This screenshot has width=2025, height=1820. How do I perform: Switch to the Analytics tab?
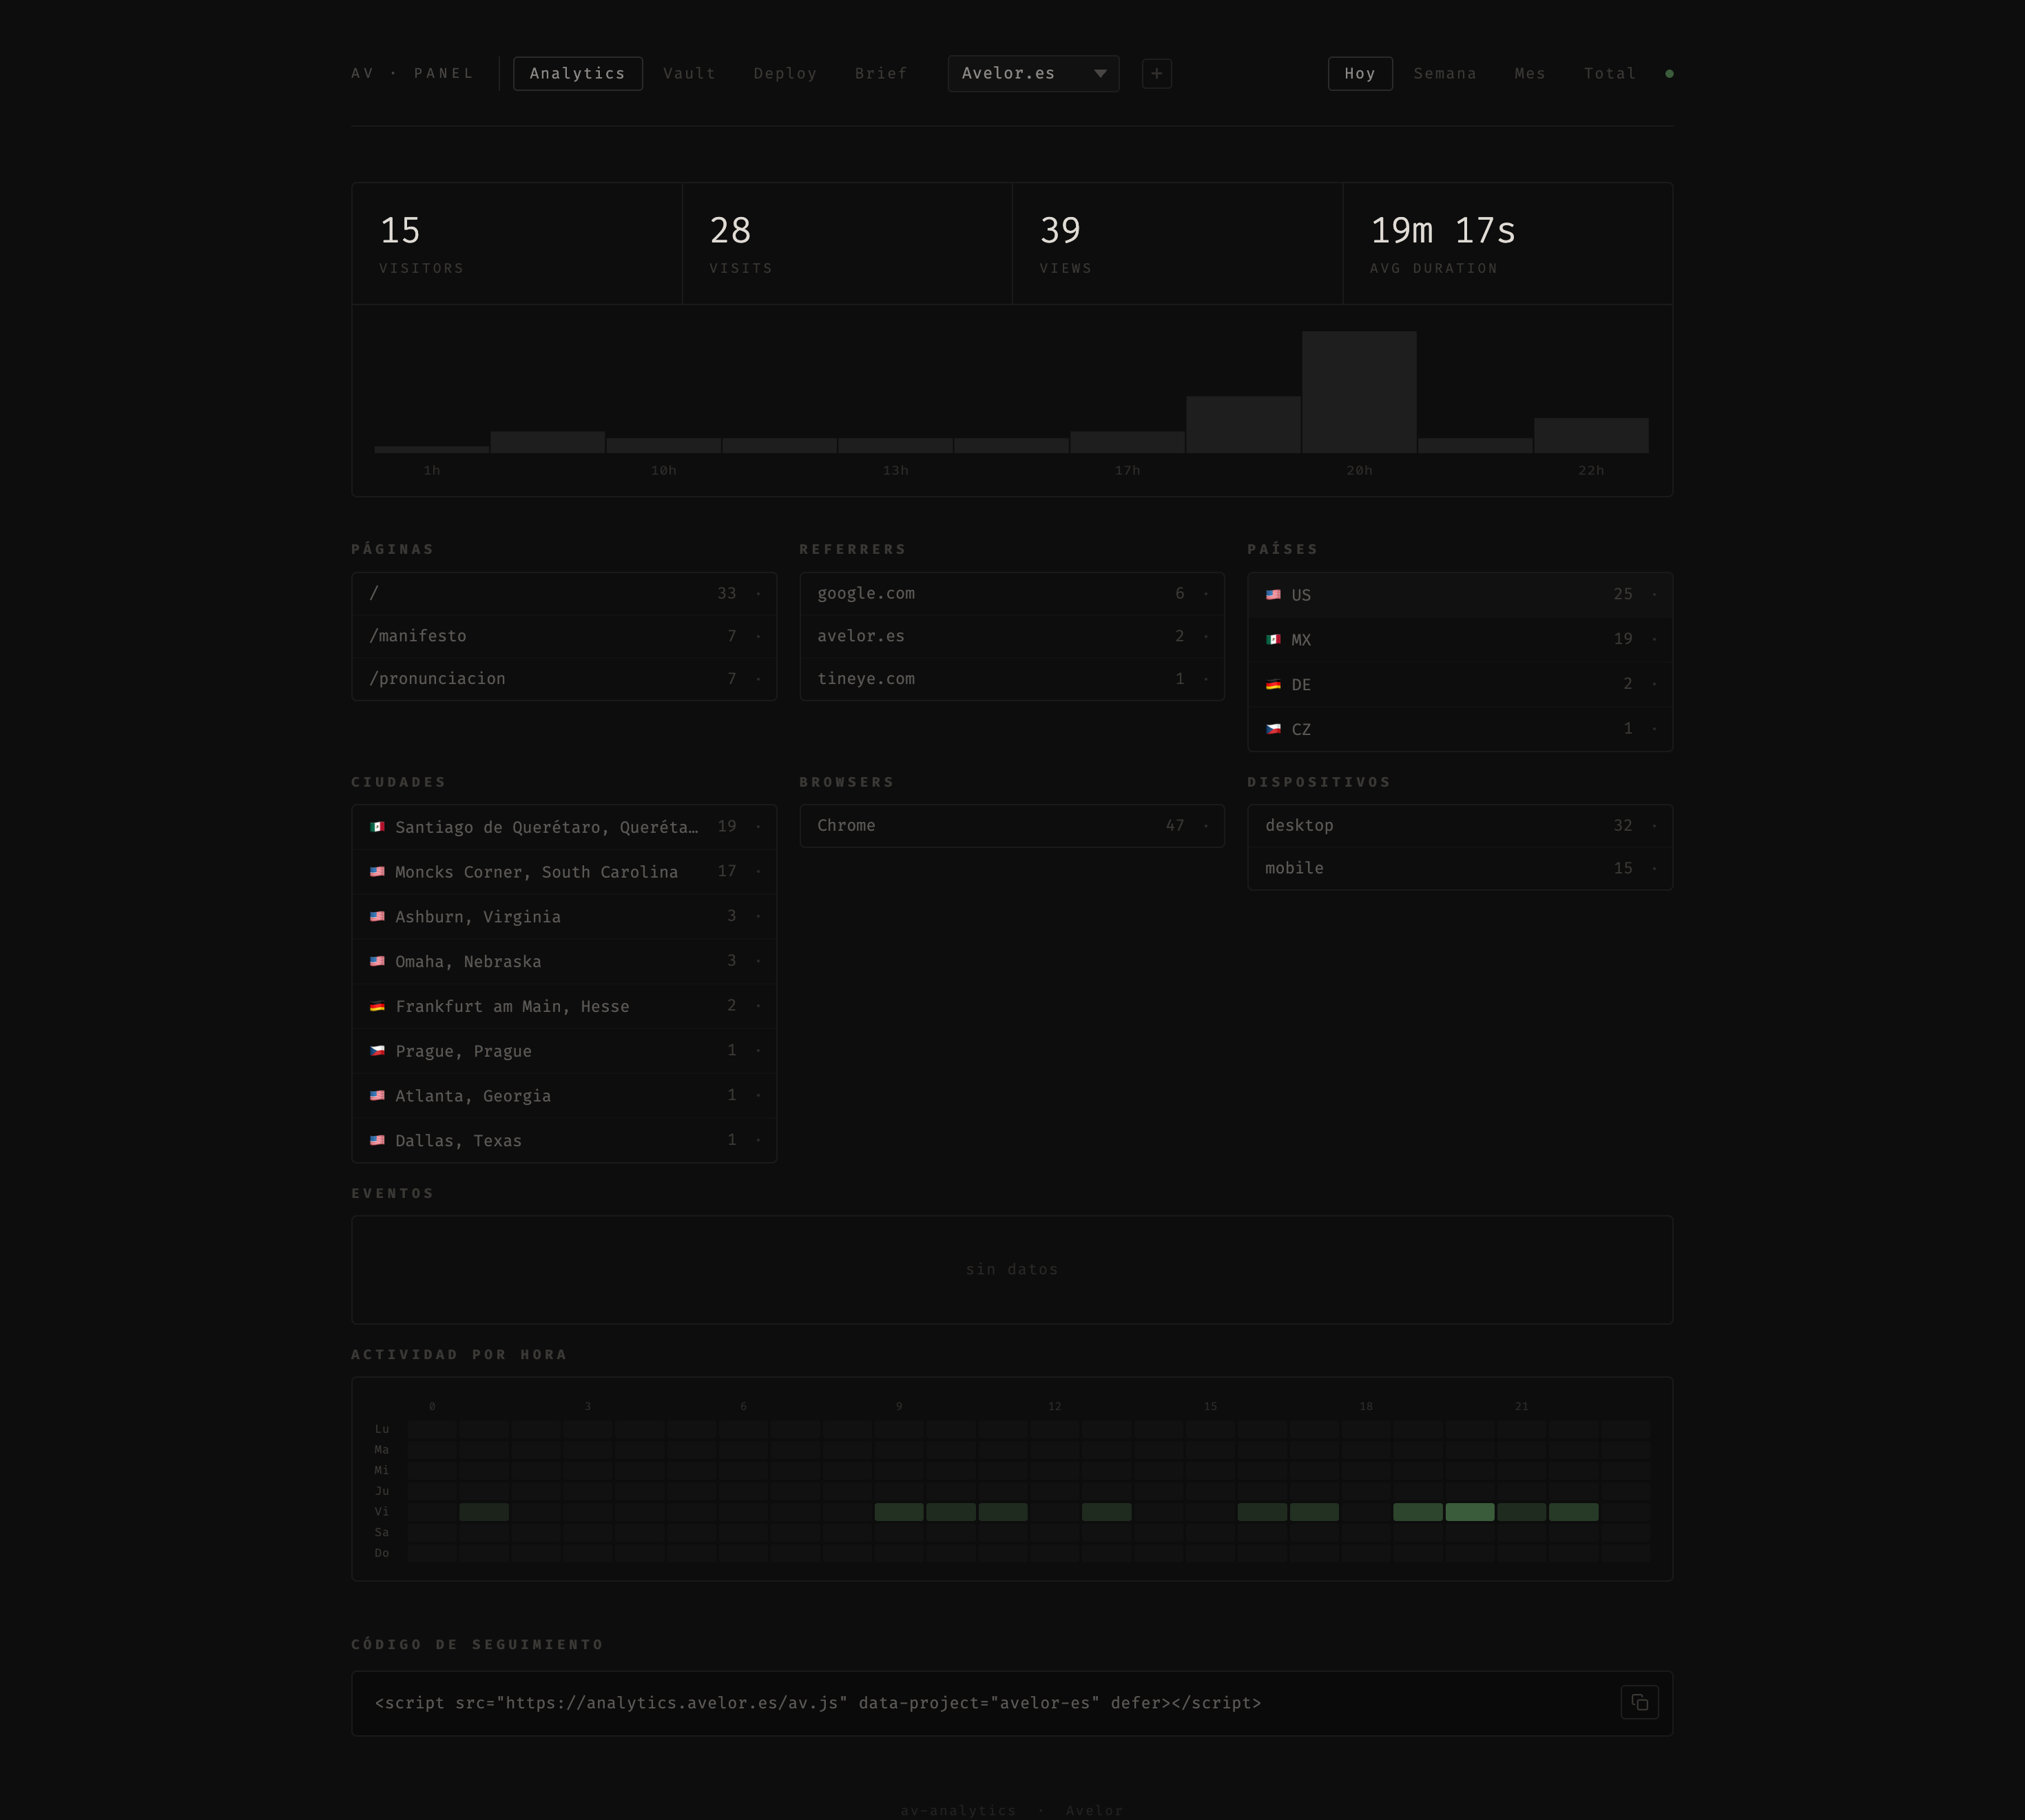coord(577,73)
